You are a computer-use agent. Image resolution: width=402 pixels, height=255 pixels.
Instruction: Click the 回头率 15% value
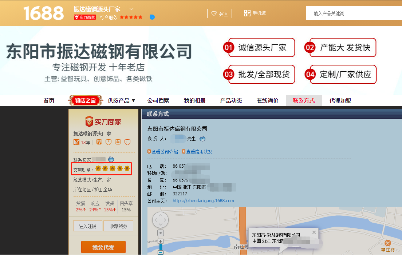(126, 210)
